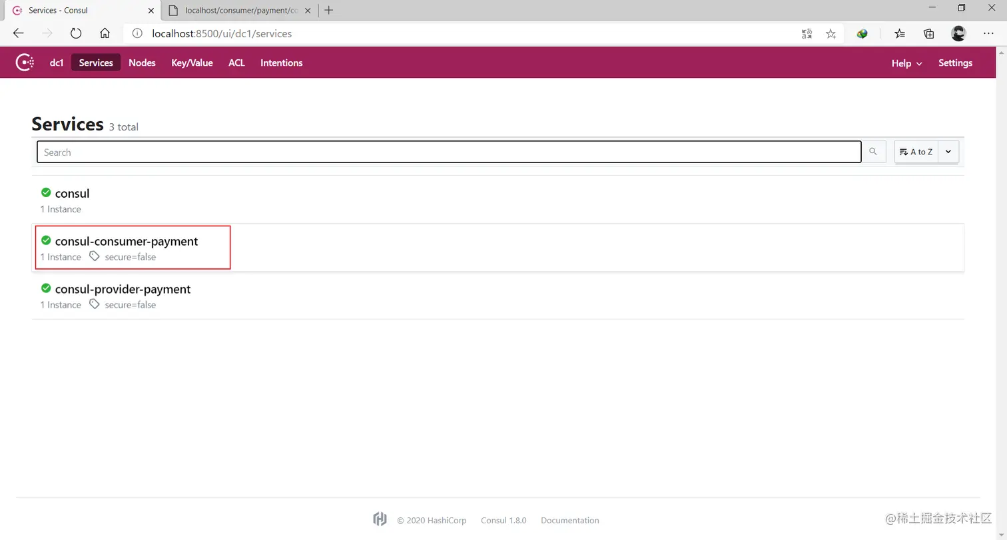Click the browser back arrow
Viewport: 1007px width, 540px height.
pos(19,33)
